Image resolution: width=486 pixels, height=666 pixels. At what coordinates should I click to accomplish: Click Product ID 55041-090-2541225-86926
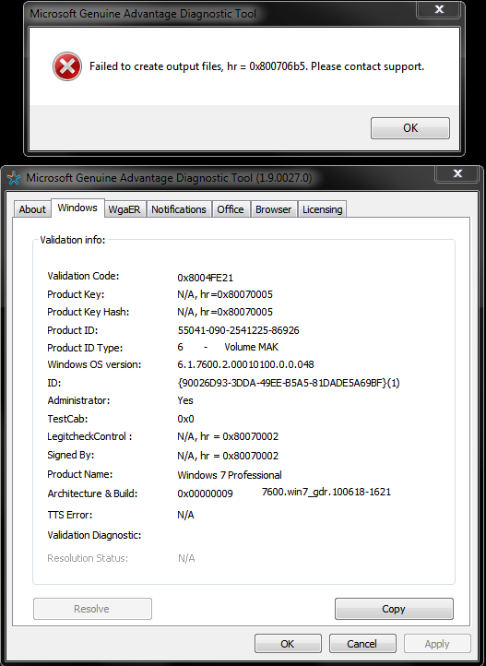tap(238, 330)
